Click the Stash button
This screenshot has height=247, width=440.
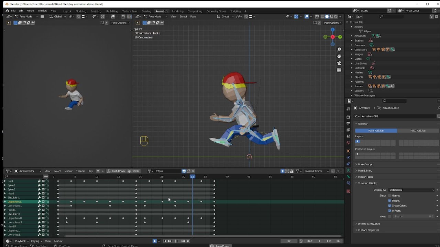[x=133, y=171]
